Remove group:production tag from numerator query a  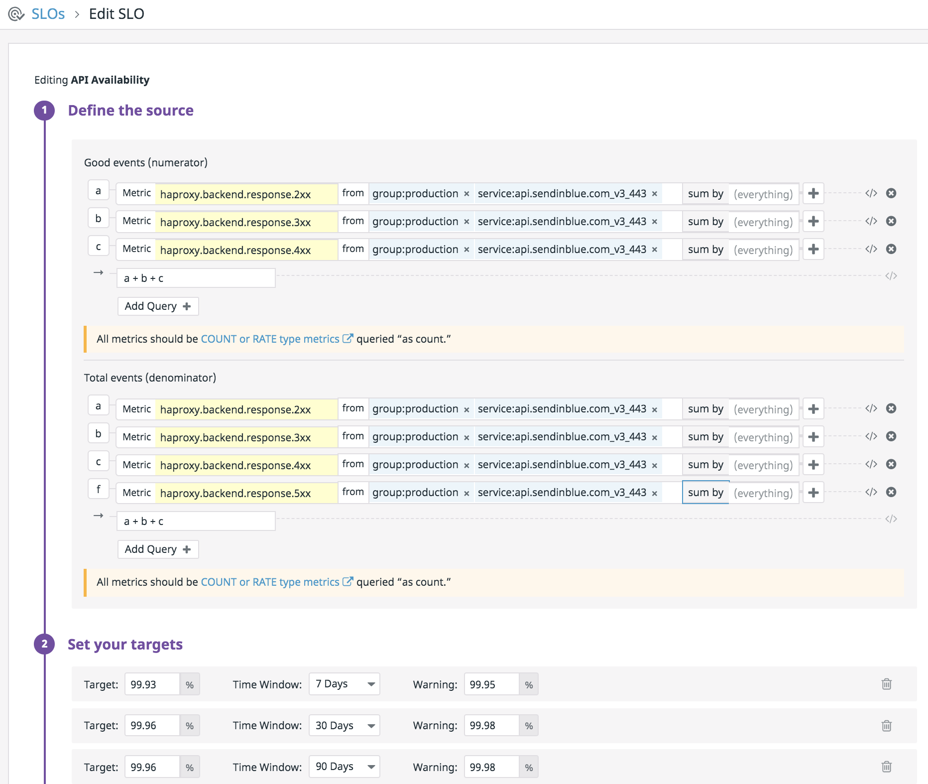click(x=466, y=194)
